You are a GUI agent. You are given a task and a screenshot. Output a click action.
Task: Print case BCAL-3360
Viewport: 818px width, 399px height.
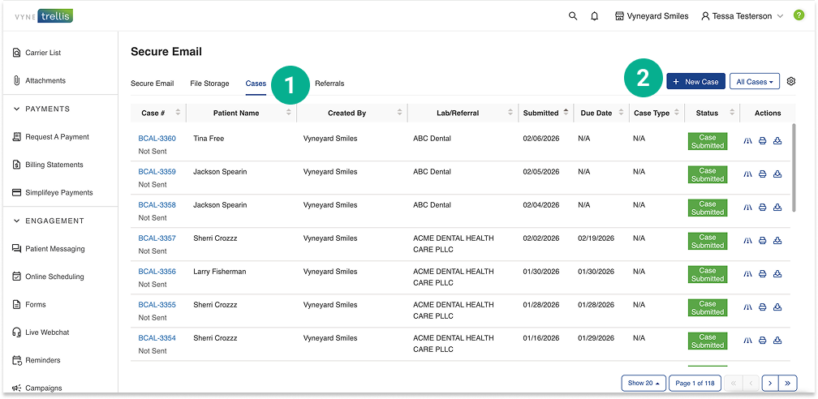pyautogui.click(x=762, y=141)
